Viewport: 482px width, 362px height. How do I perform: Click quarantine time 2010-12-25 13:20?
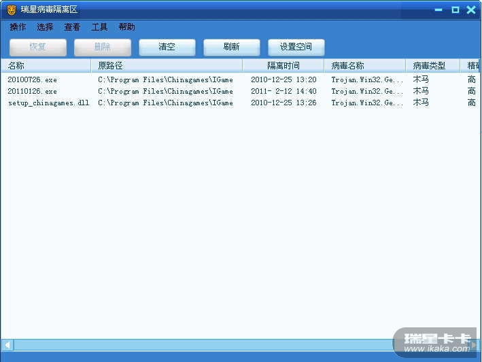click(x=283, y=80)
